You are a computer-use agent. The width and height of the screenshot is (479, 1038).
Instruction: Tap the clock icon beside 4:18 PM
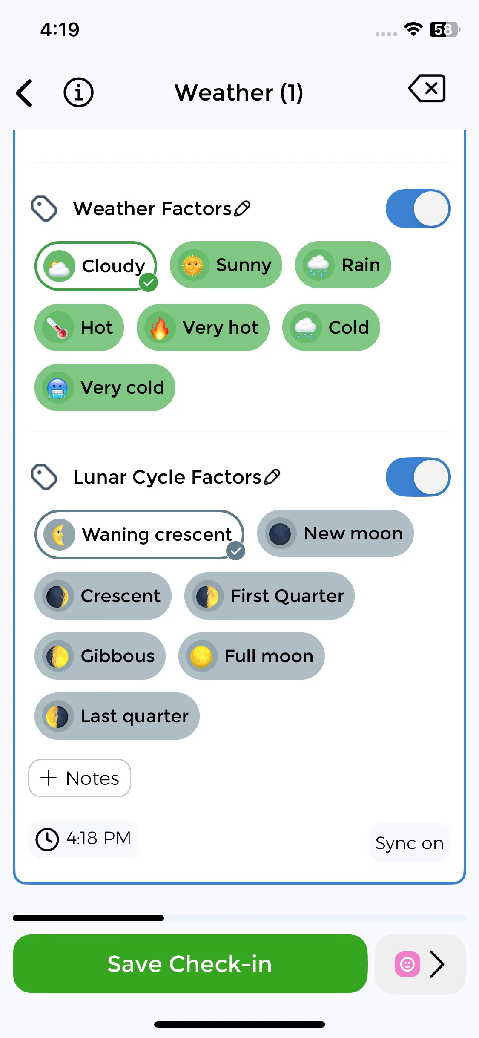[47, 839]
